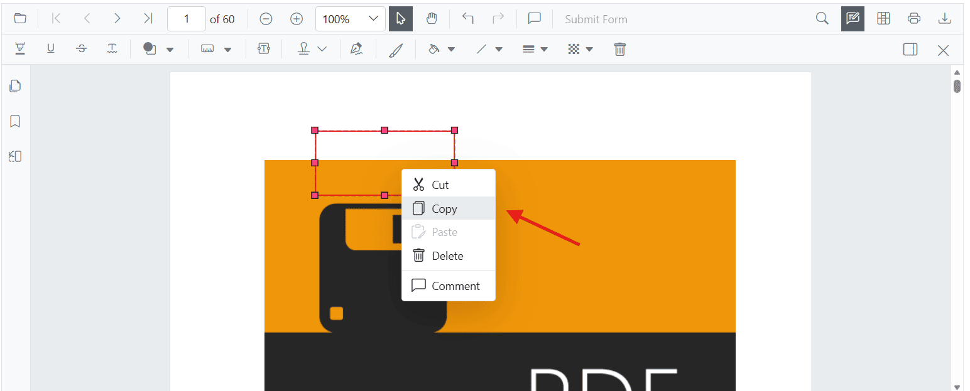Zoom in with the plus icon
Screen dimensions: 970x391
point(297,19)
